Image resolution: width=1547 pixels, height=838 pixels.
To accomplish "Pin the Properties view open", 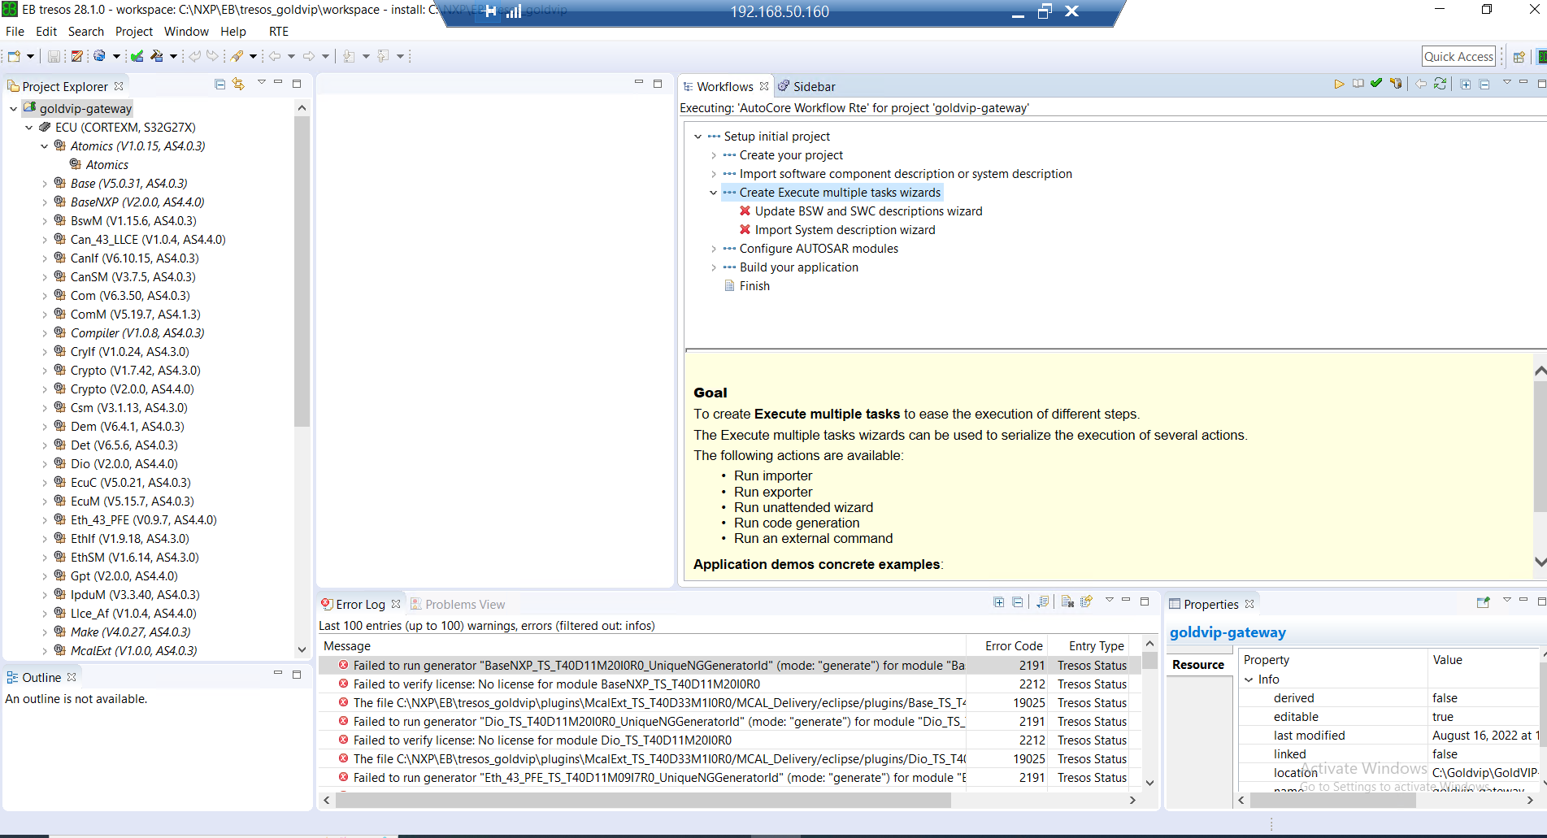I will (x=1484, y=603).
